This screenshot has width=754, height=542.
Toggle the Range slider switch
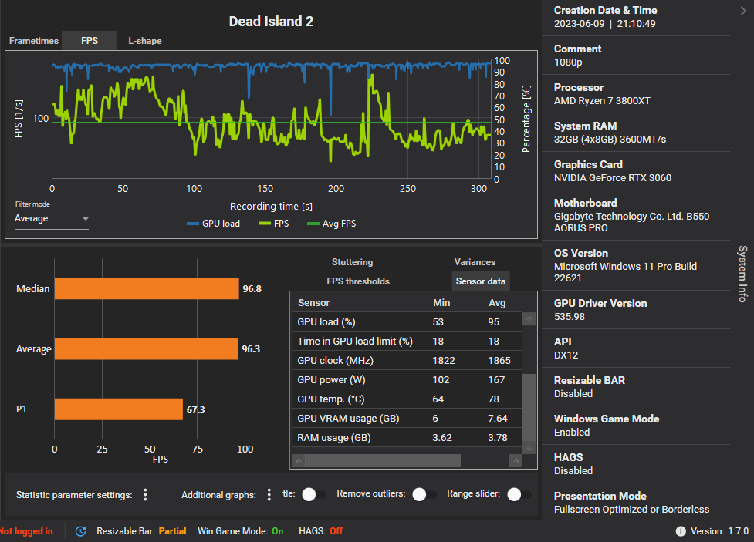click(519, 494)
